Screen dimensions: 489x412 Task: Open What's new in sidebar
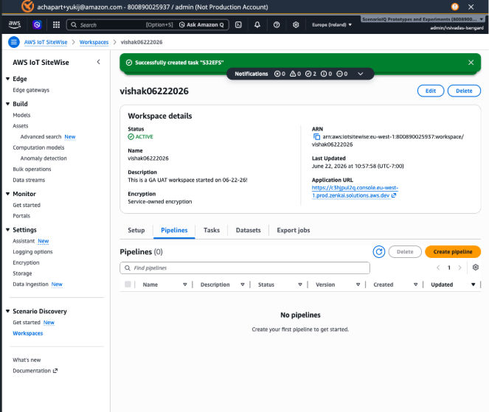coord(27,360)
